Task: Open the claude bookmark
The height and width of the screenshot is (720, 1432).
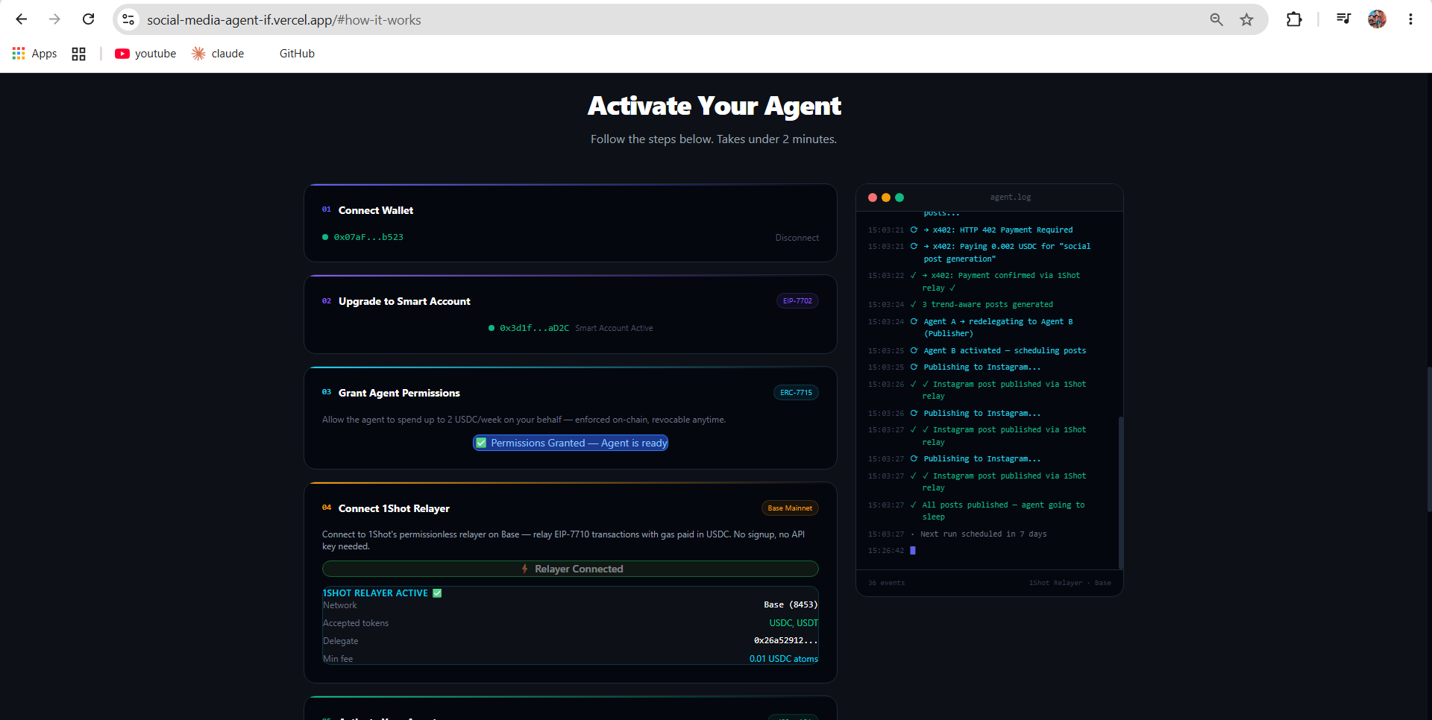Action: tap(218, 54)
